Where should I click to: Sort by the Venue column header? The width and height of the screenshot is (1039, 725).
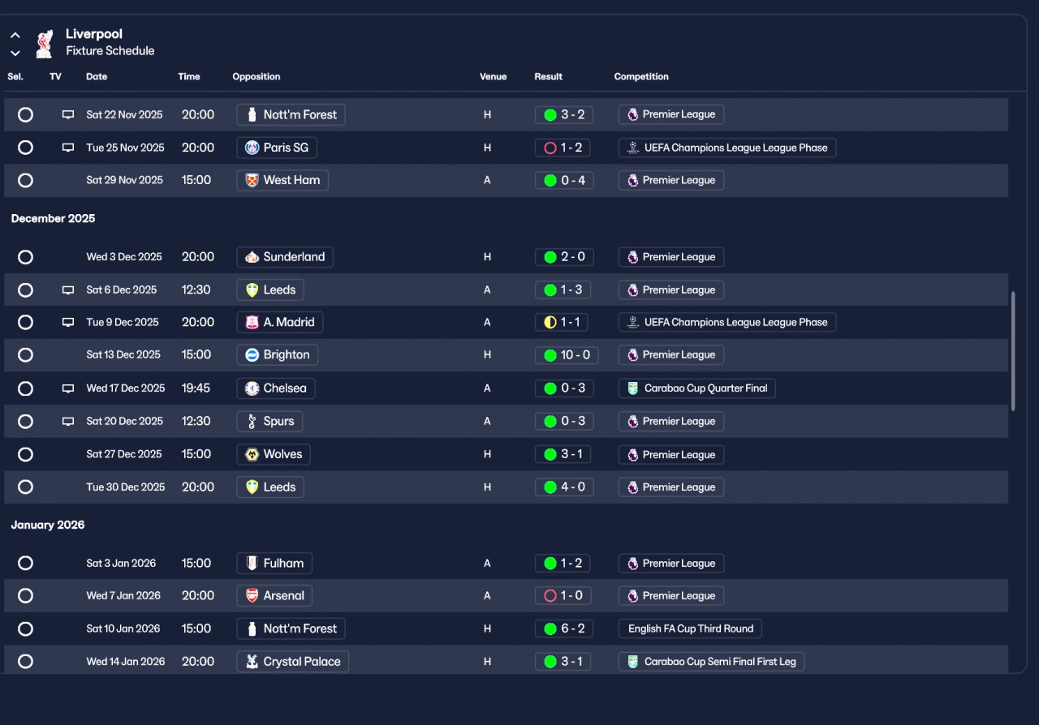pyautogui.click(x=494, y=77)
